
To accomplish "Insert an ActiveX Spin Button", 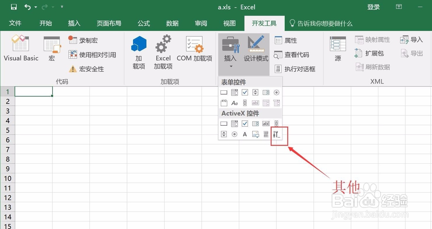I will coord(224,134).
